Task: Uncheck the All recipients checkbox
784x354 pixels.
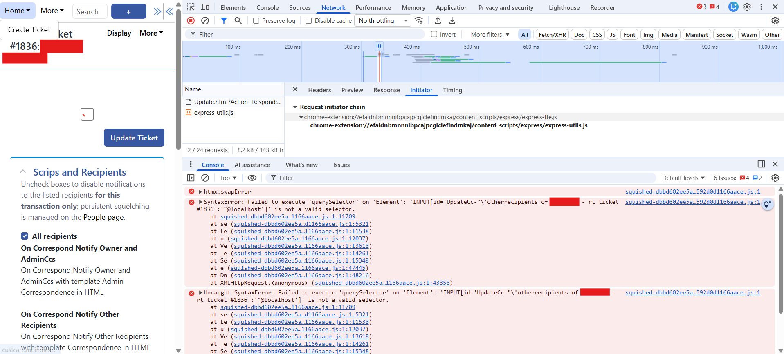Action: 25,236
